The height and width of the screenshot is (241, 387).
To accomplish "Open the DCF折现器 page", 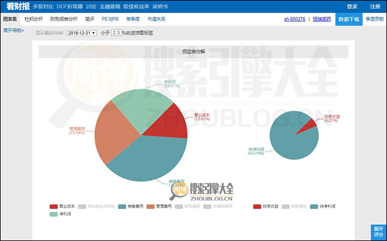I will [x=70, y=7].
